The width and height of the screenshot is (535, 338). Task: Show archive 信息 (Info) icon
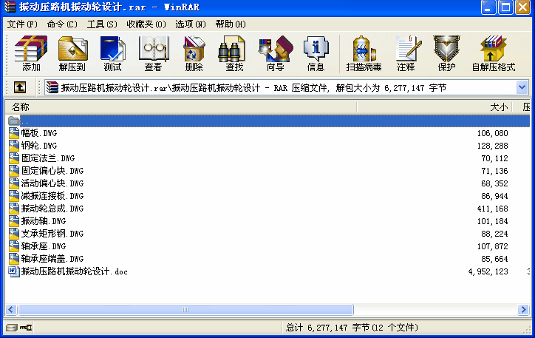click(316, 53)
